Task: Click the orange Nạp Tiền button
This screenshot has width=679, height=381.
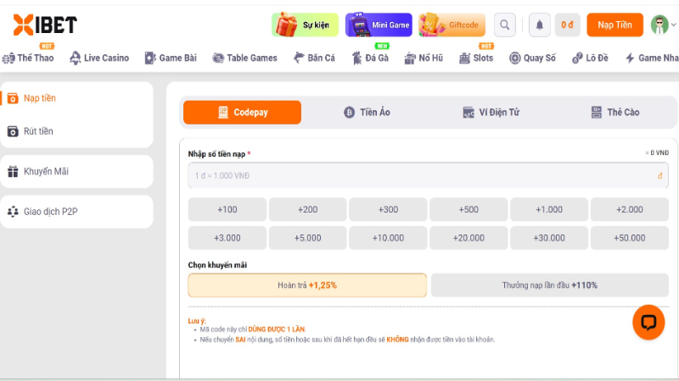Action: (x=614, y=25)
